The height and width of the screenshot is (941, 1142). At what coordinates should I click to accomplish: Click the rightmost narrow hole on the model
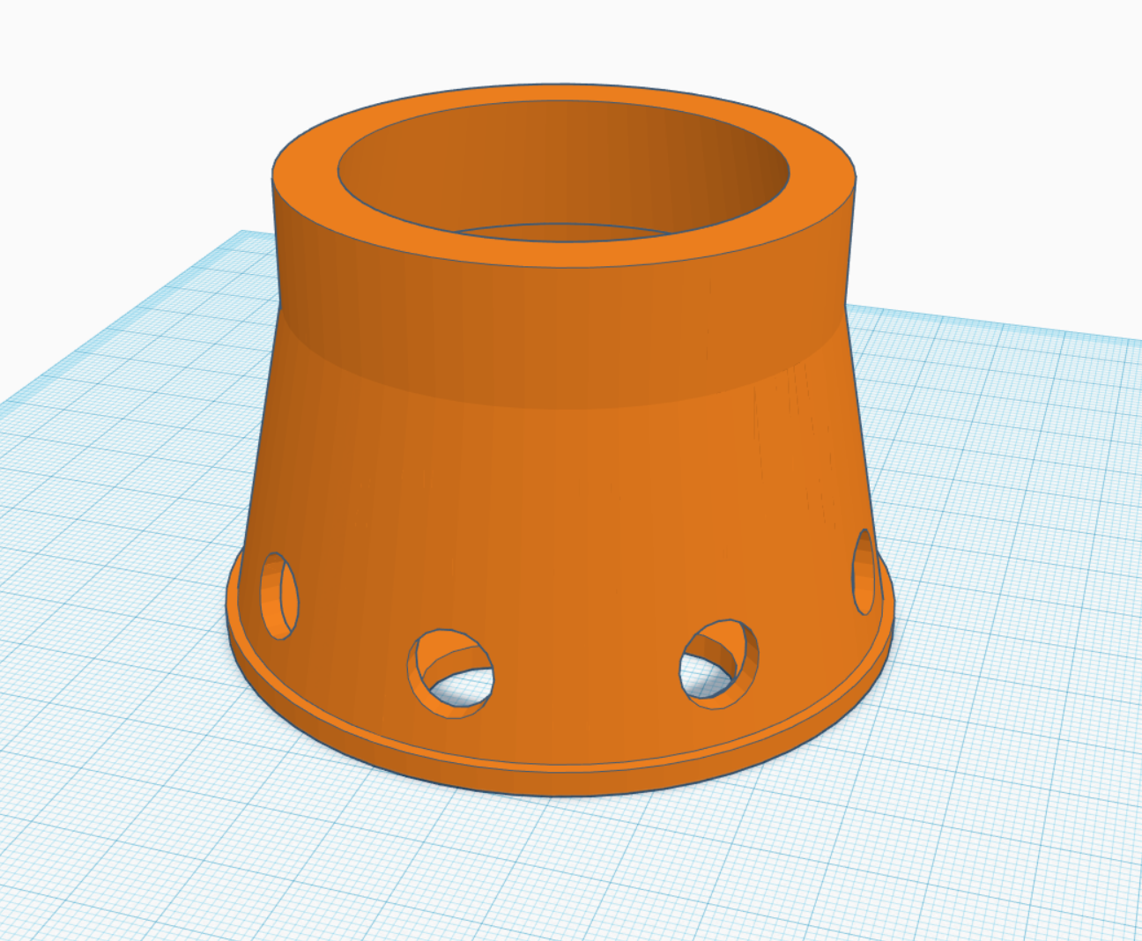point(864,573)
